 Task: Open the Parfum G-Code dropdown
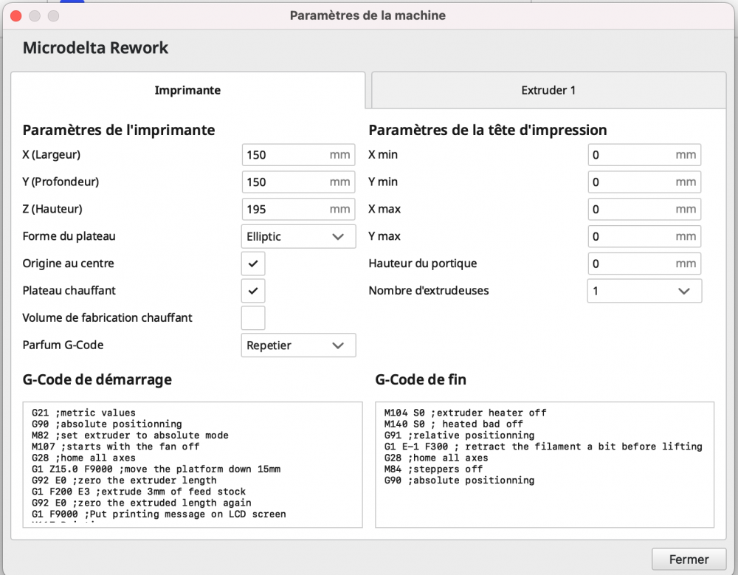[298, 345]
